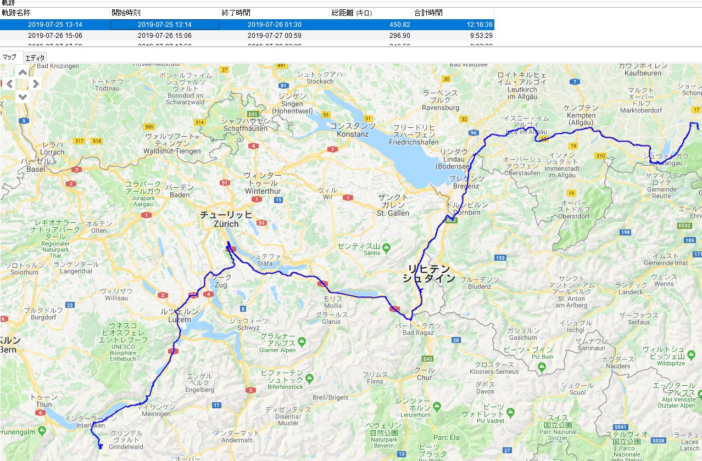702x461 pixels.
Task: Pan the map left with the arrow
Action: [9, 84]
